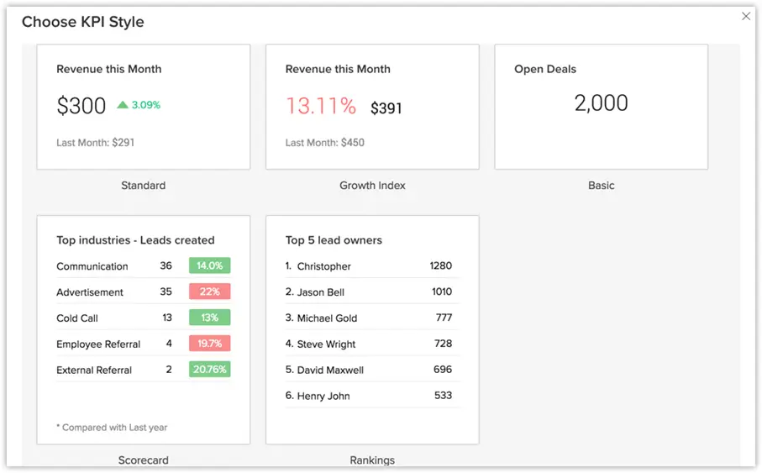The height and width of the screenshot is (473, 762).
Task: Click the green 20.76% External Referral badge
Action: (209, 370)
